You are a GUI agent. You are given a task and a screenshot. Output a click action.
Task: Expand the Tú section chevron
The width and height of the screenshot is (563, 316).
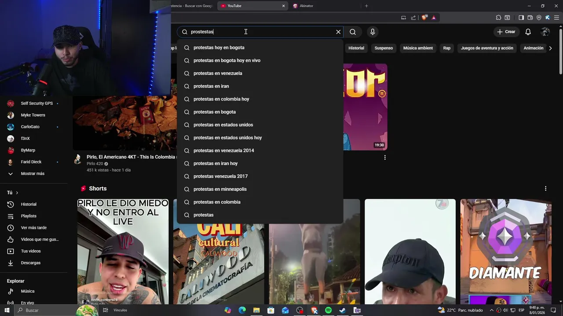pyautogui.click(x=17, y=193)
